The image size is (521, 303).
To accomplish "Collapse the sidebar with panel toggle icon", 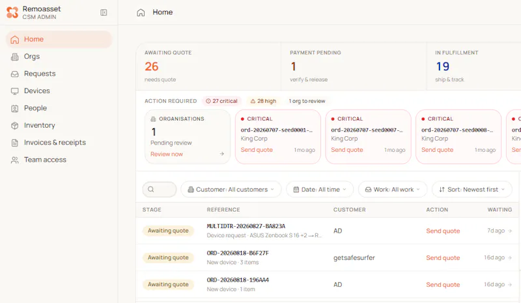I will [104, 12].
